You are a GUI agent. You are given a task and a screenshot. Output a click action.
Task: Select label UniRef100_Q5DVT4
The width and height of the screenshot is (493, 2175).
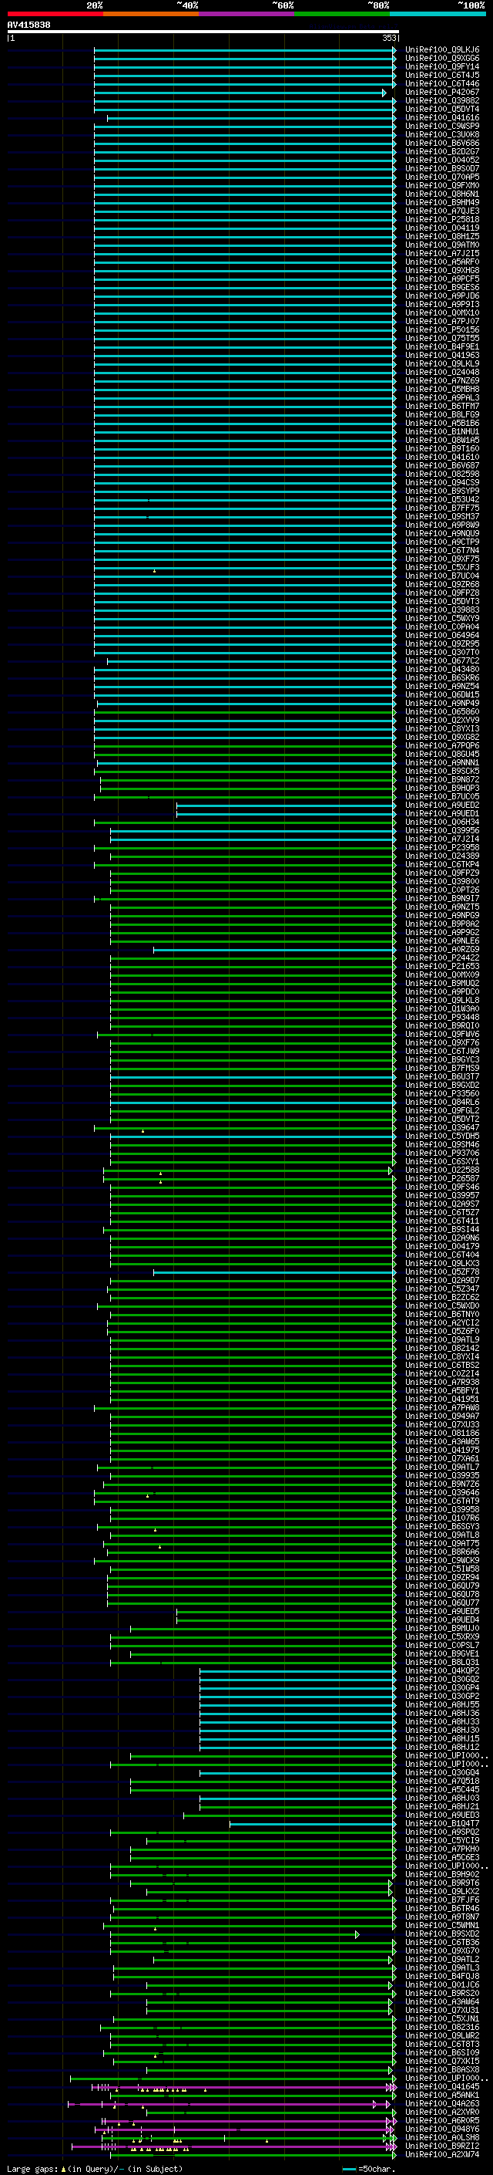tap(442, 109)
